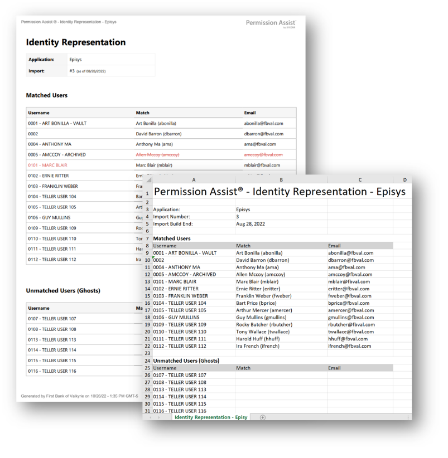Click the next sheet scroll arrow

point(160,417)
